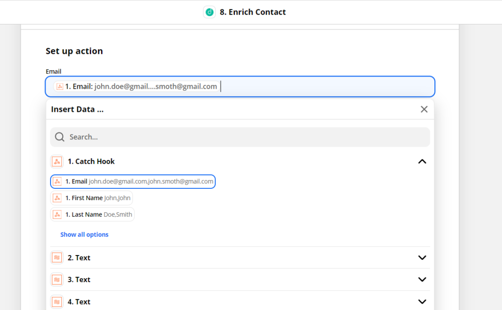Viewport: 502px width, 310px height.
Task: Click the webhook icon in First Name pill
Action: [x=57, y=198]
